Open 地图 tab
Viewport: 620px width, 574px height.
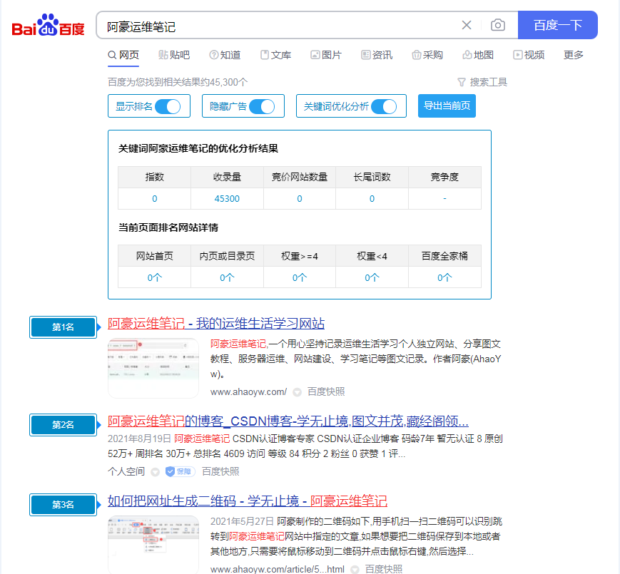point(478,55)
